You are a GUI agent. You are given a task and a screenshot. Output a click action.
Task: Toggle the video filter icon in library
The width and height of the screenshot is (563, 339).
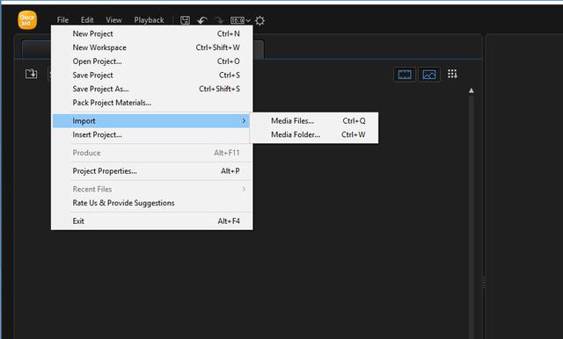click(405, 75)
